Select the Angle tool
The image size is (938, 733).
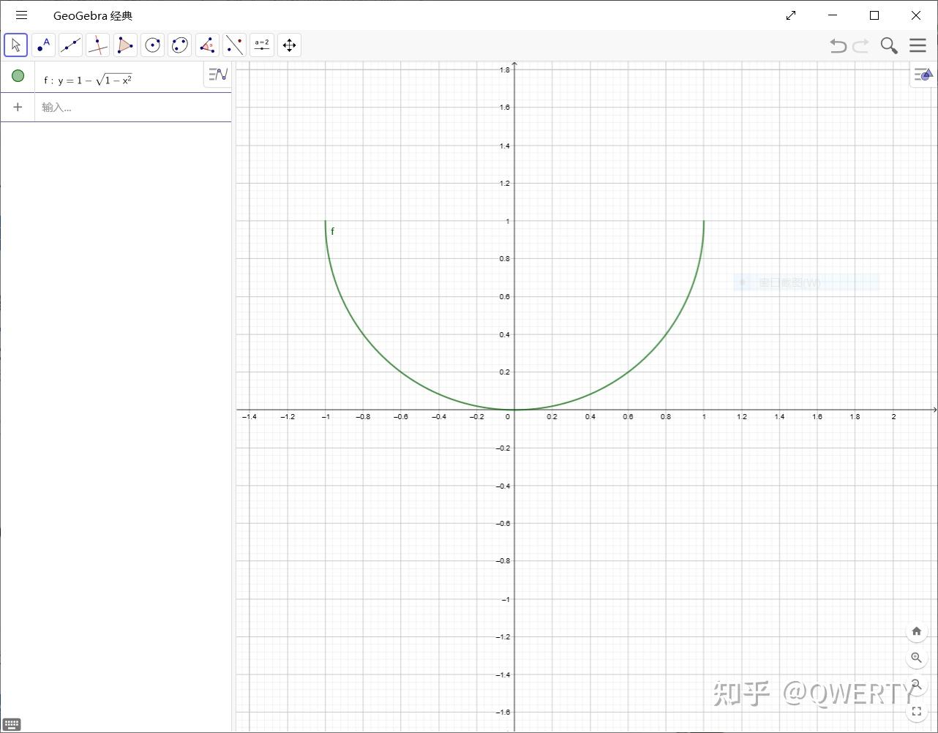point(207,45)
